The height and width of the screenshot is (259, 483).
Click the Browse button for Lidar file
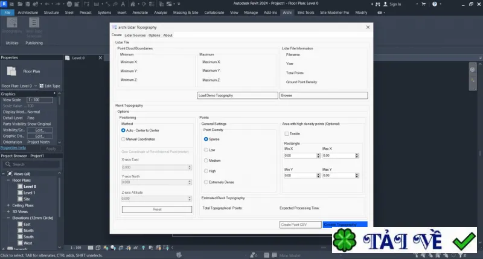tap(324, 95)
